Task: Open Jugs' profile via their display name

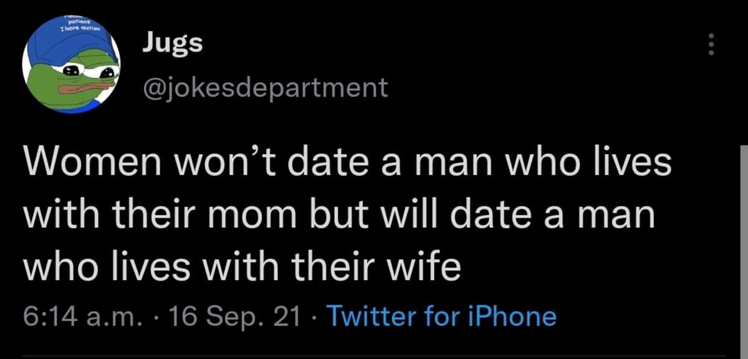Action: (x=170, y=42)
